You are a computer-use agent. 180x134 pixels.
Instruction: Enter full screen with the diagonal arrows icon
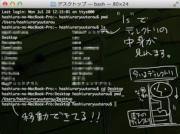click(x=176, y=4)
